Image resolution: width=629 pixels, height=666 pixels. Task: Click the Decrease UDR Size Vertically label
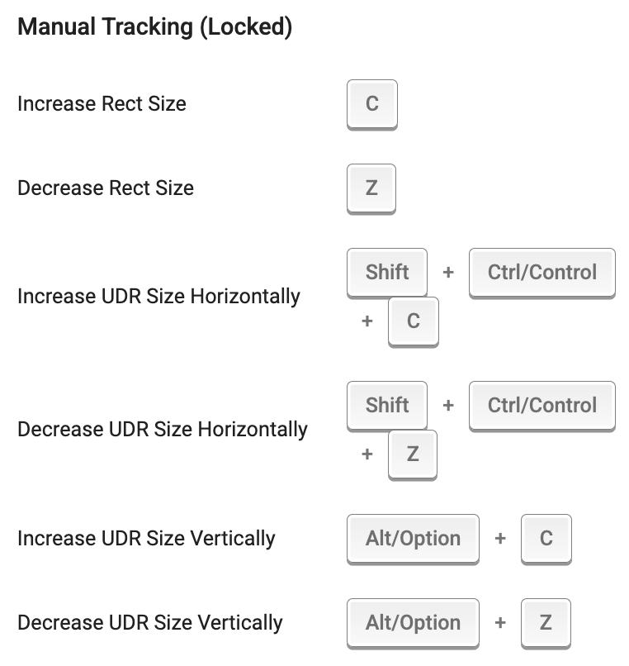[x=149, y=623]
